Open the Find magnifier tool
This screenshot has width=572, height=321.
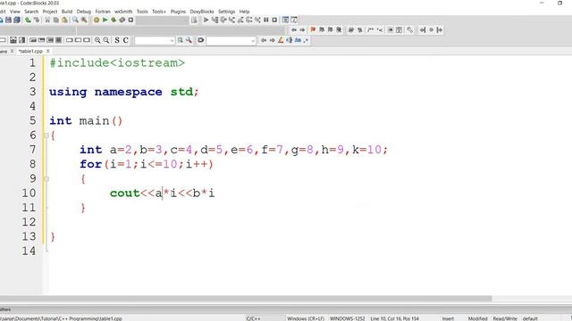pyautogui.click(x=75, y=20)
